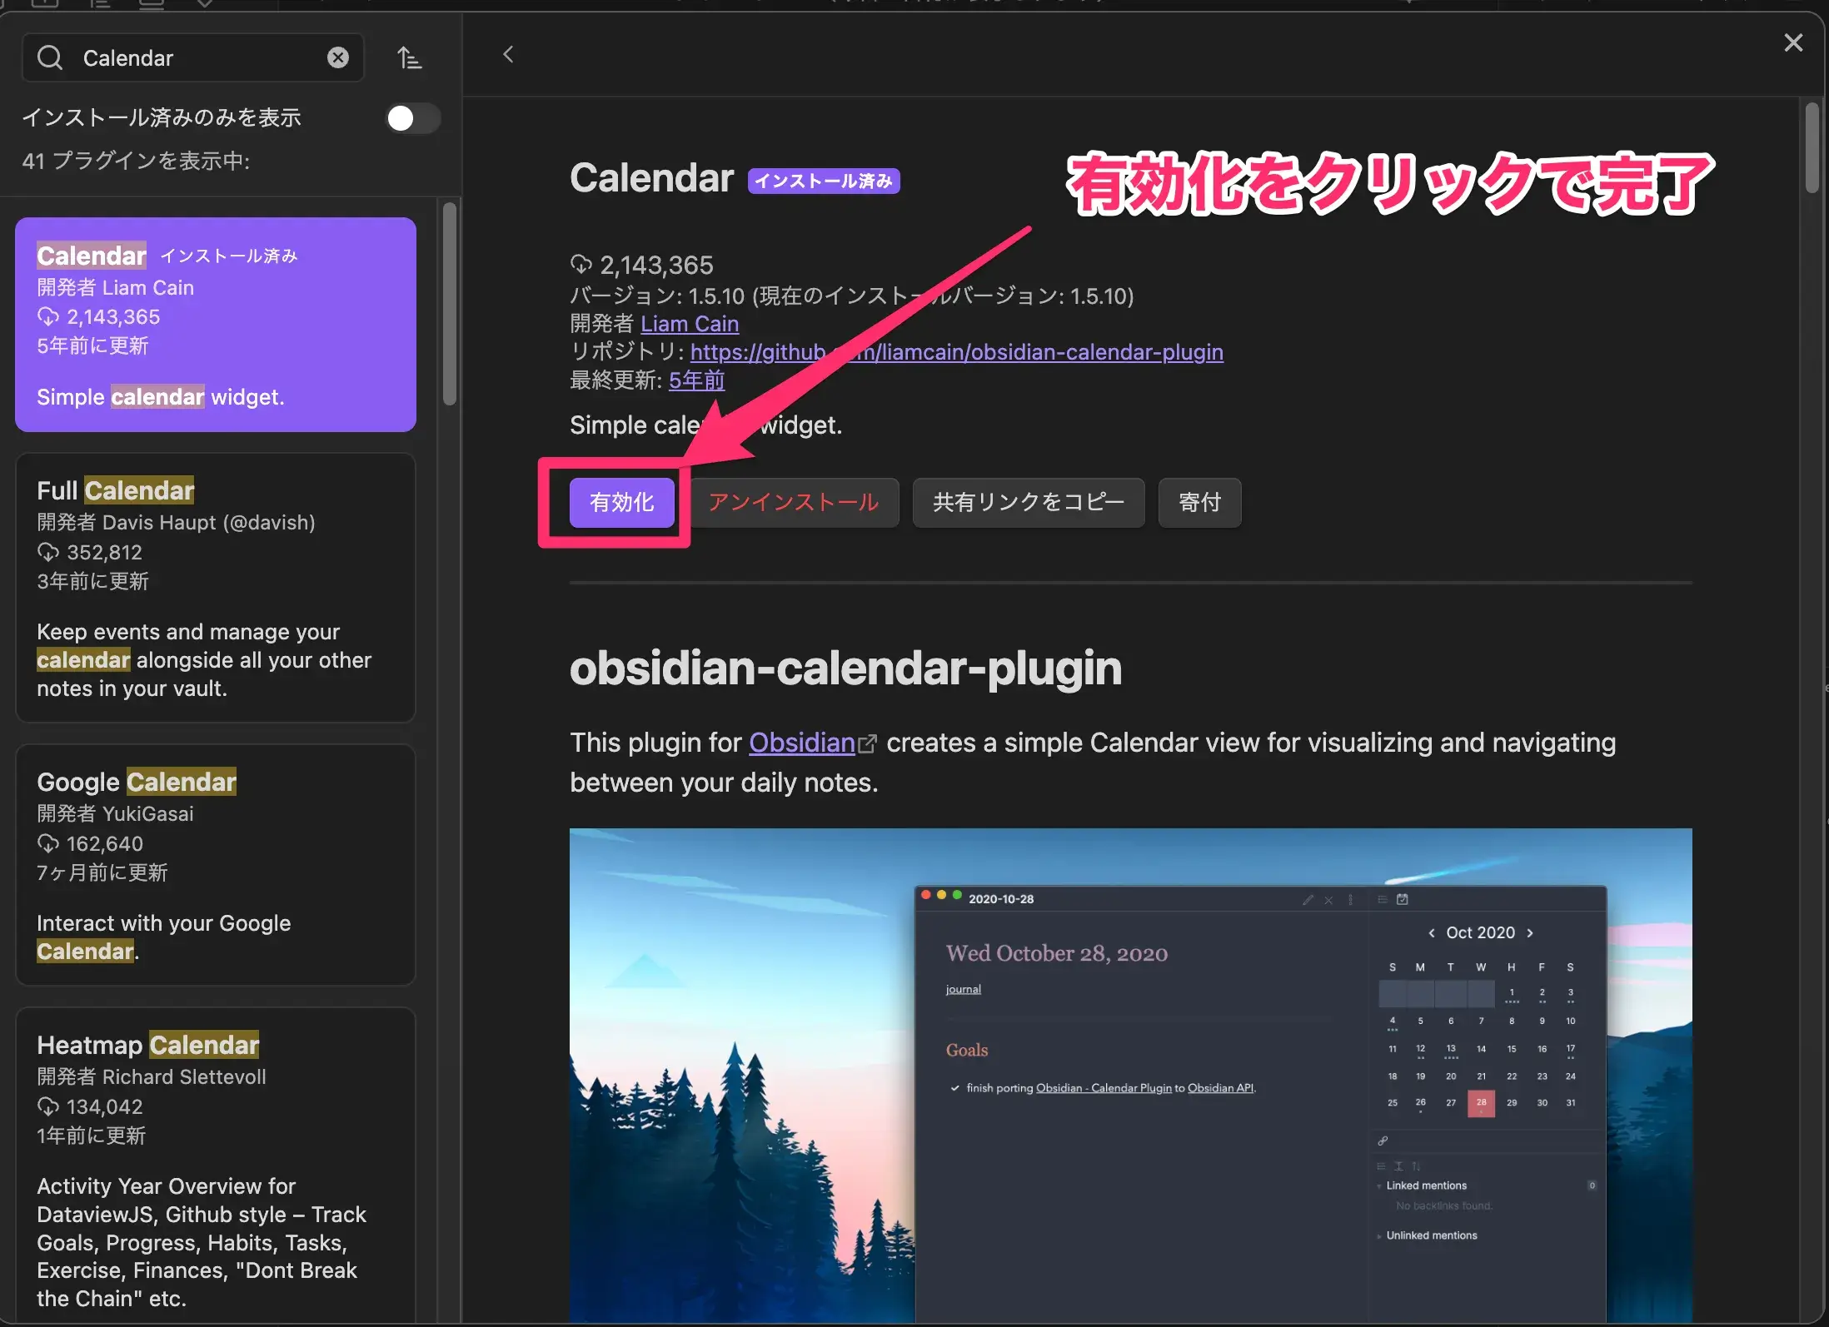Focus the plugin search field containing Calendar
1829x1327 pixels.
pyautogui.click(x=193, y=57)
